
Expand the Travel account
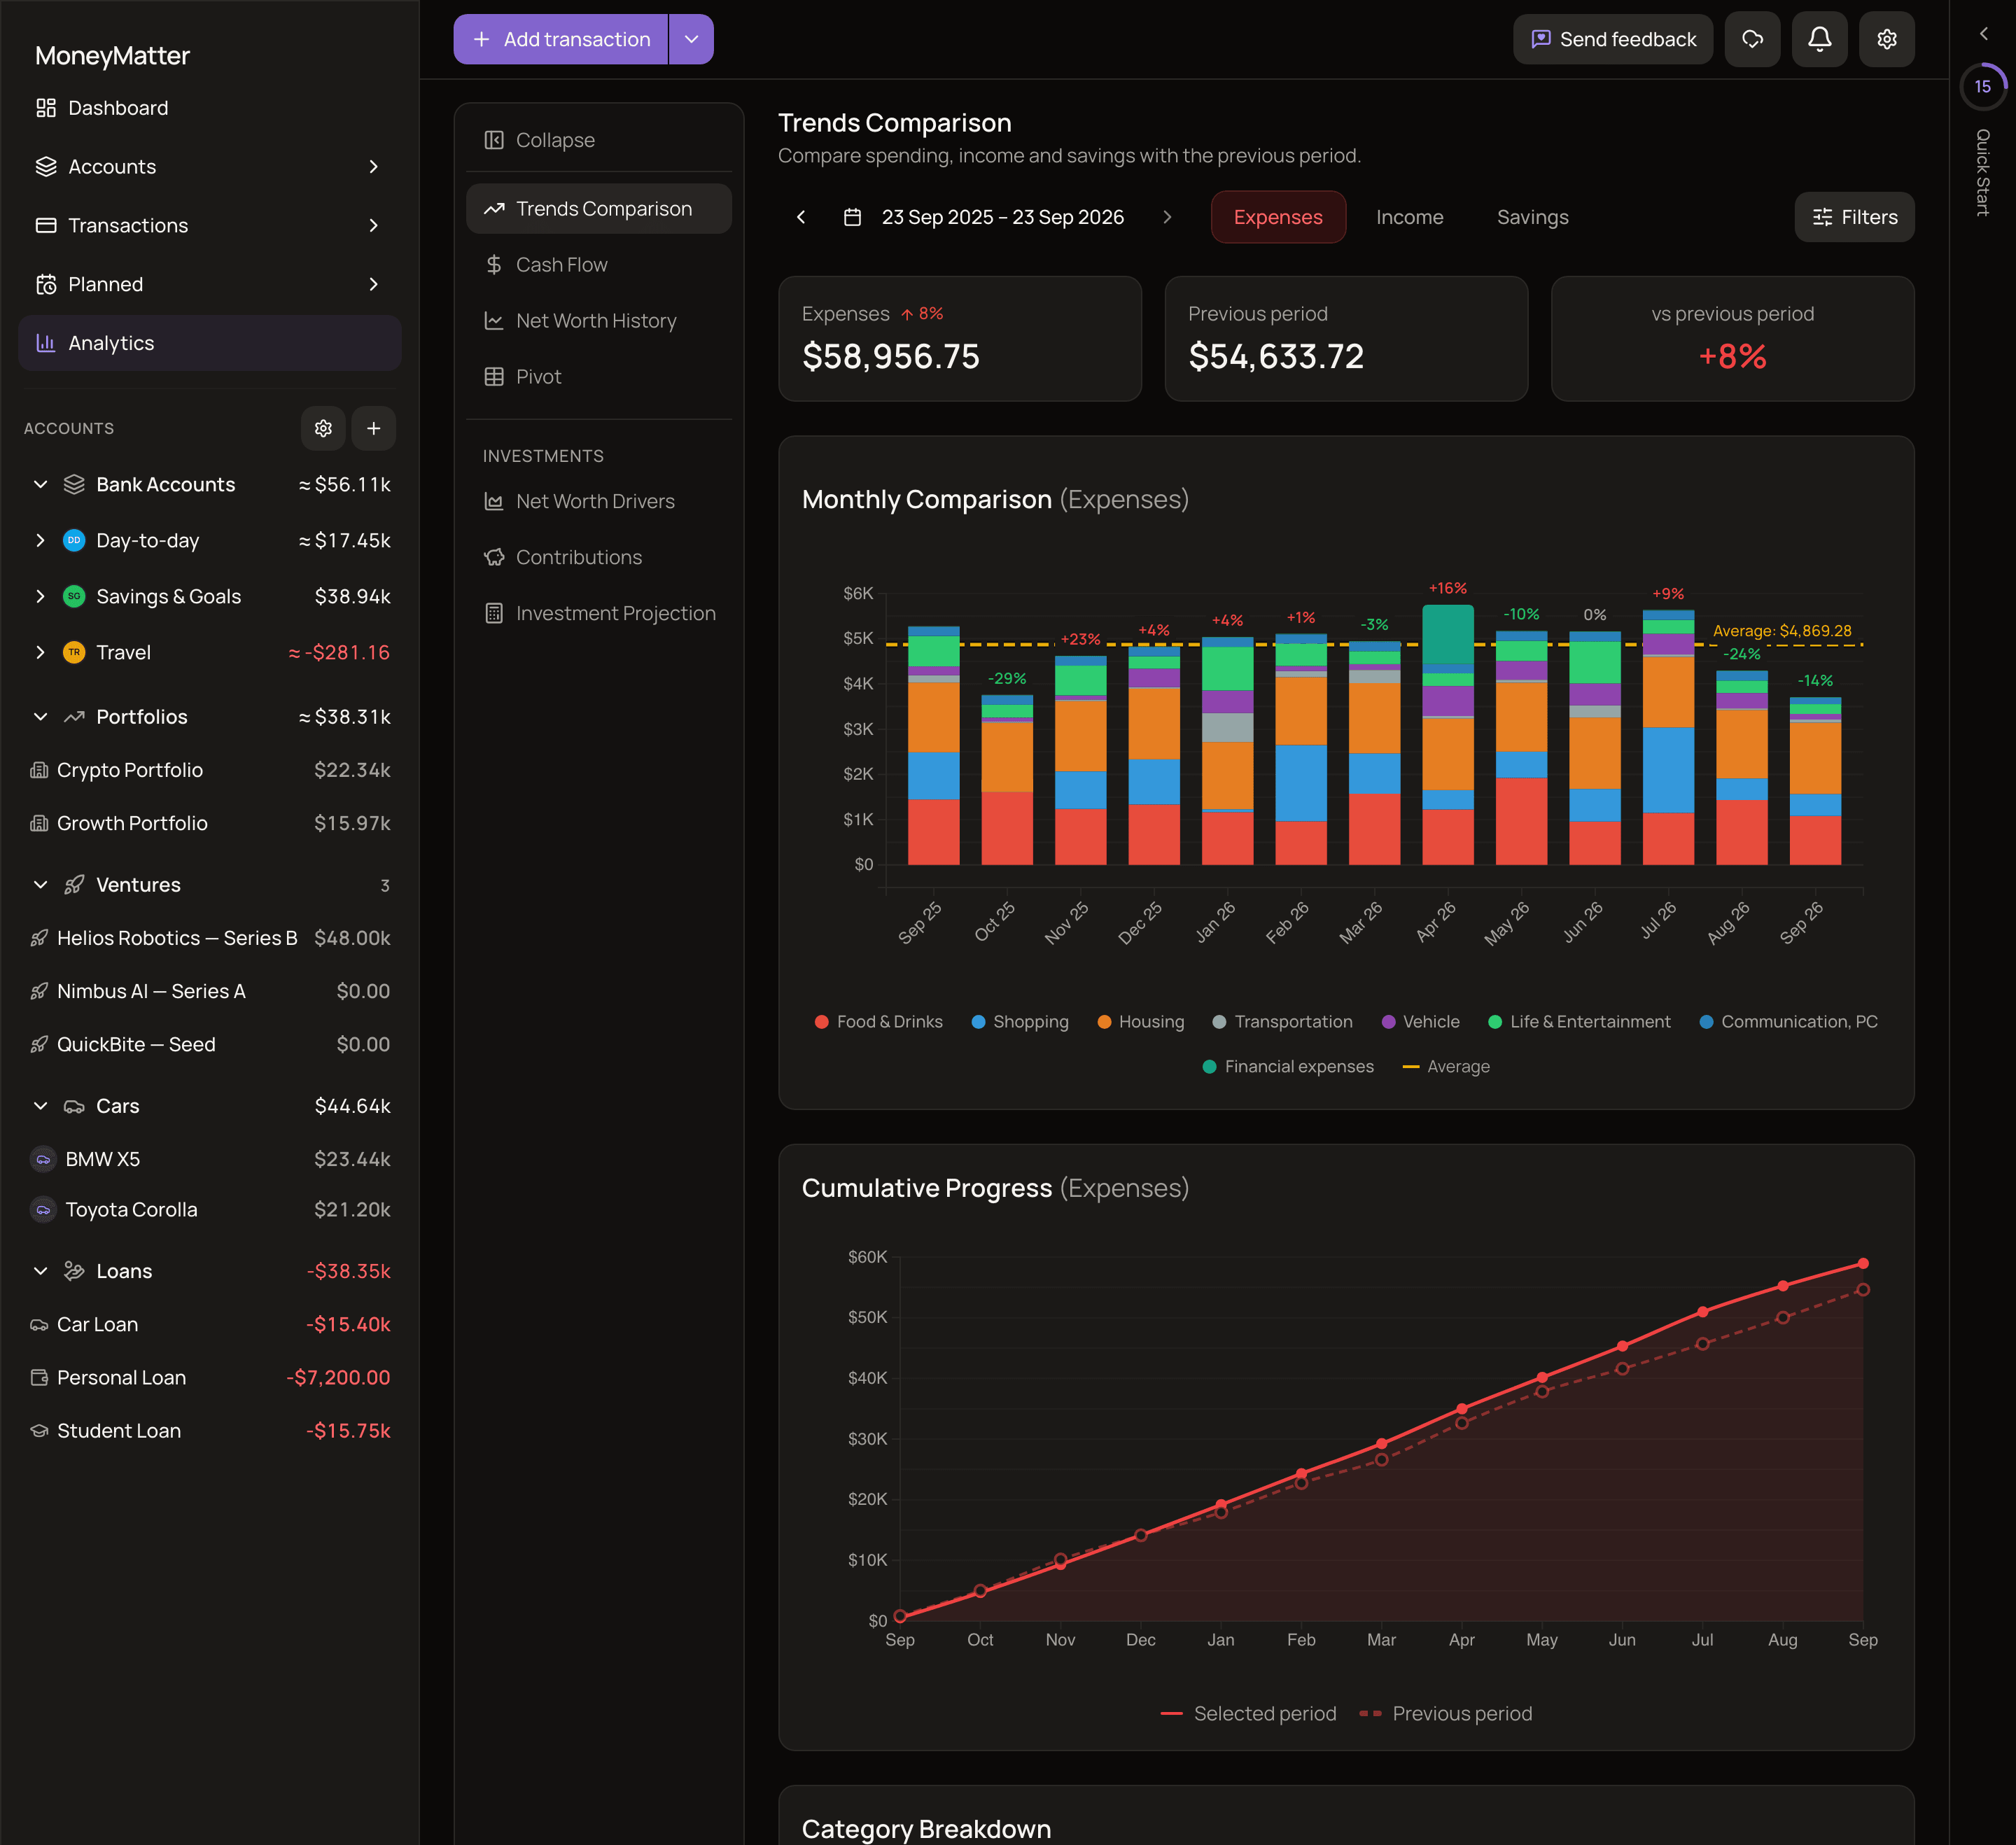pyautogui.click(x=40, y=652)
